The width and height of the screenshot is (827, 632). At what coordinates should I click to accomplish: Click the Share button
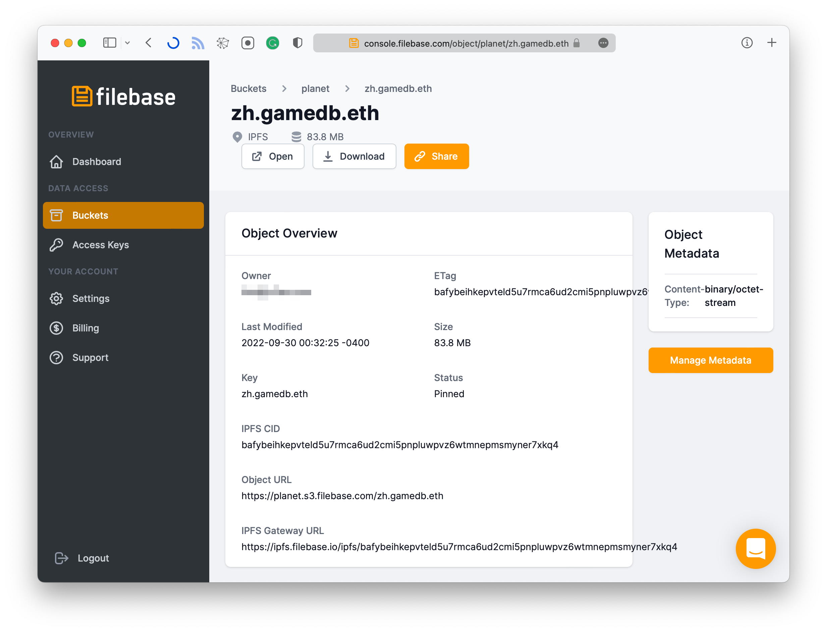pos(436,156)
